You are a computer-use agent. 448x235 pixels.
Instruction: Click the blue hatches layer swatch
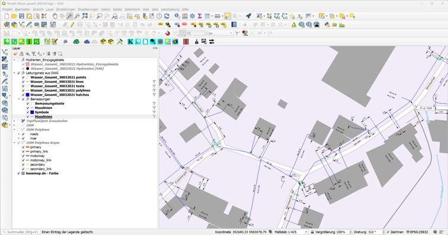(27, 95)
